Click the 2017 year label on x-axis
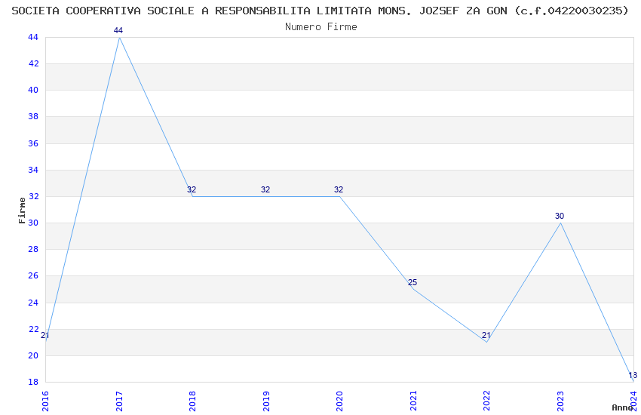This screenshot has height=415, width=641. click(x=119, y=401)
